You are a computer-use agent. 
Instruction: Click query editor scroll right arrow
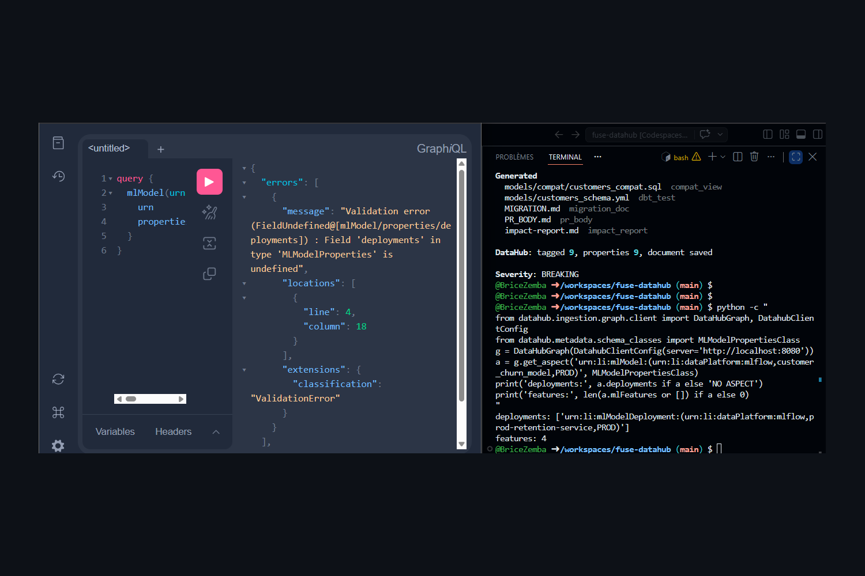181,399
